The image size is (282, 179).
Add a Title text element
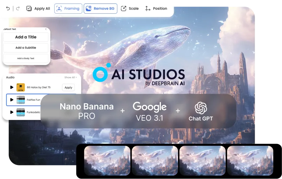(x=26, y=37)
